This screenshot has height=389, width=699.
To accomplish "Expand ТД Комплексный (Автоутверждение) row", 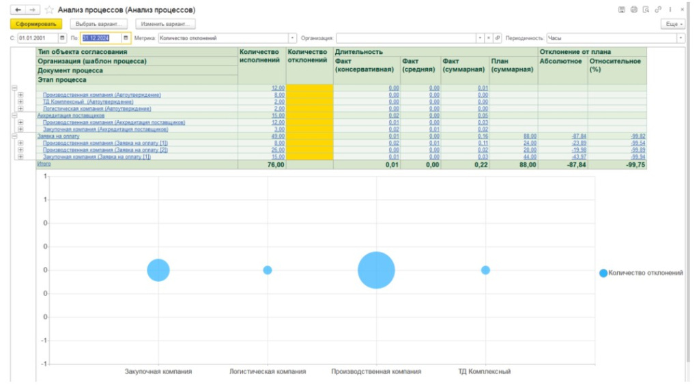I will coord(20,102).
